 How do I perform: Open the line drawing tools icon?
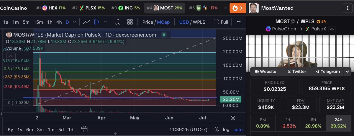click(x=86, y=22)
